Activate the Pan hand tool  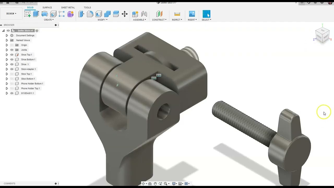(x=155, y=184)
